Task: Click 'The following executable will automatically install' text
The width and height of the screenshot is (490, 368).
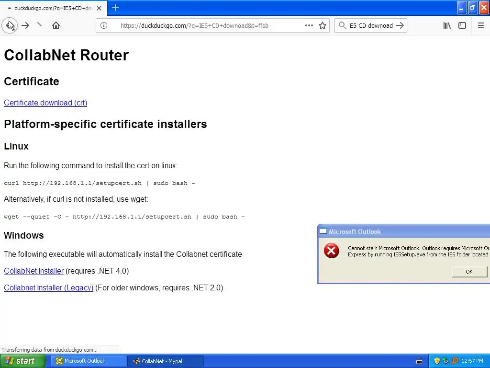Action: [123, 254]
